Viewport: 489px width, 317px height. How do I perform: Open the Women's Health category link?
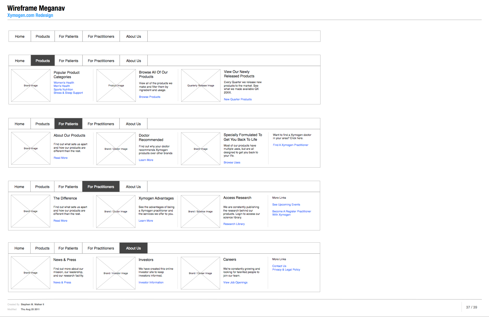click(x=64, y=83)
